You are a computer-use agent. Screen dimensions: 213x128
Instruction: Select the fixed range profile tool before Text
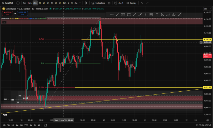(x=151, y=15)
